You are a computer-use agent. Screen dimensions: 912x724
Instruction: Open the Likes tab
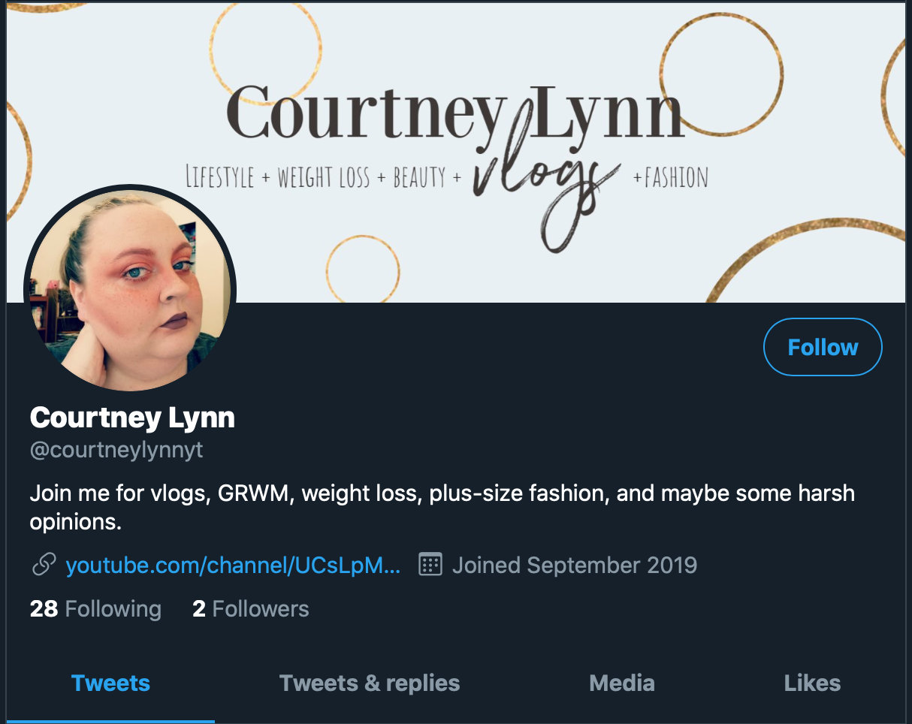[812, 683]
